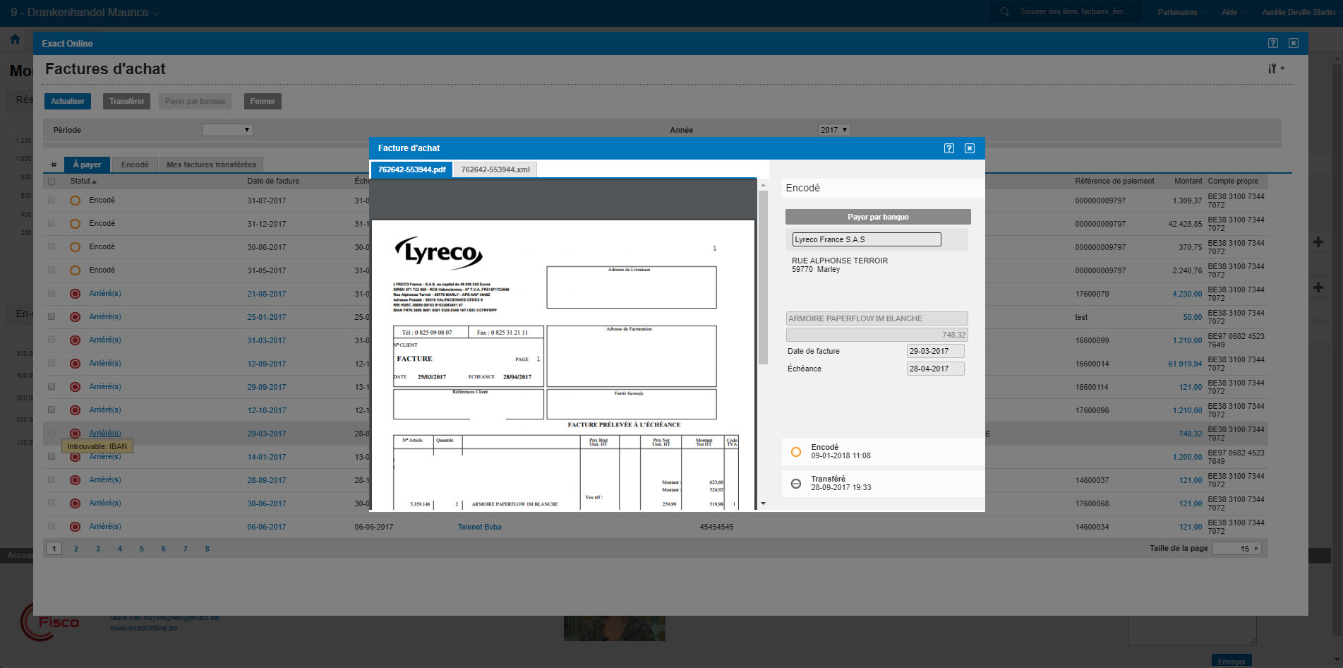Open help icon in the Exact Online window header
Screen dimensions: 1343x668
(1273, 43)
